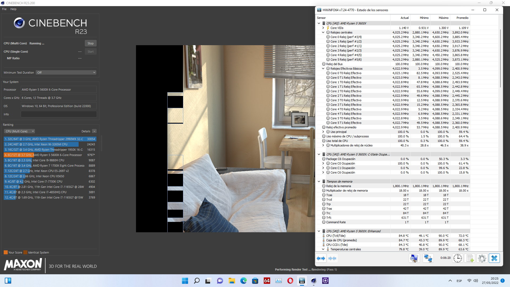Viewport: 510px width, 287px height.
Task: Toggle the ranking Details arrow button
Action: coord(94,131)
